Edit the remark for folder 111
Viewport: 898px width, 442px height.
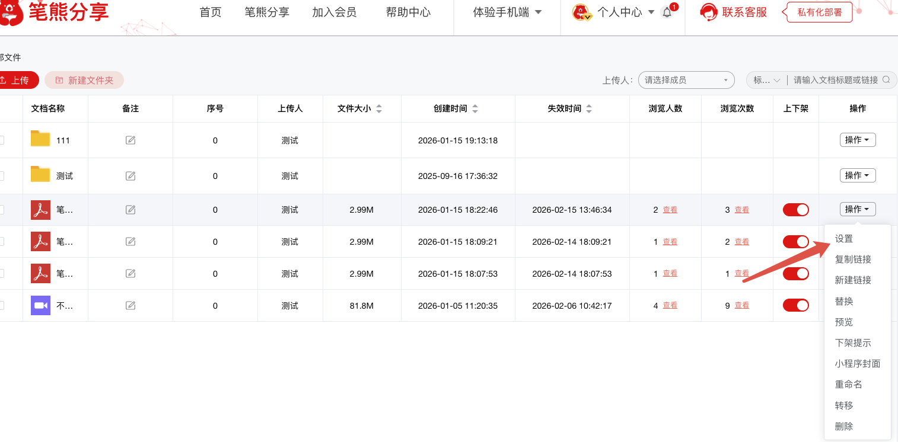pyautogui.click(x=130, y=140)
